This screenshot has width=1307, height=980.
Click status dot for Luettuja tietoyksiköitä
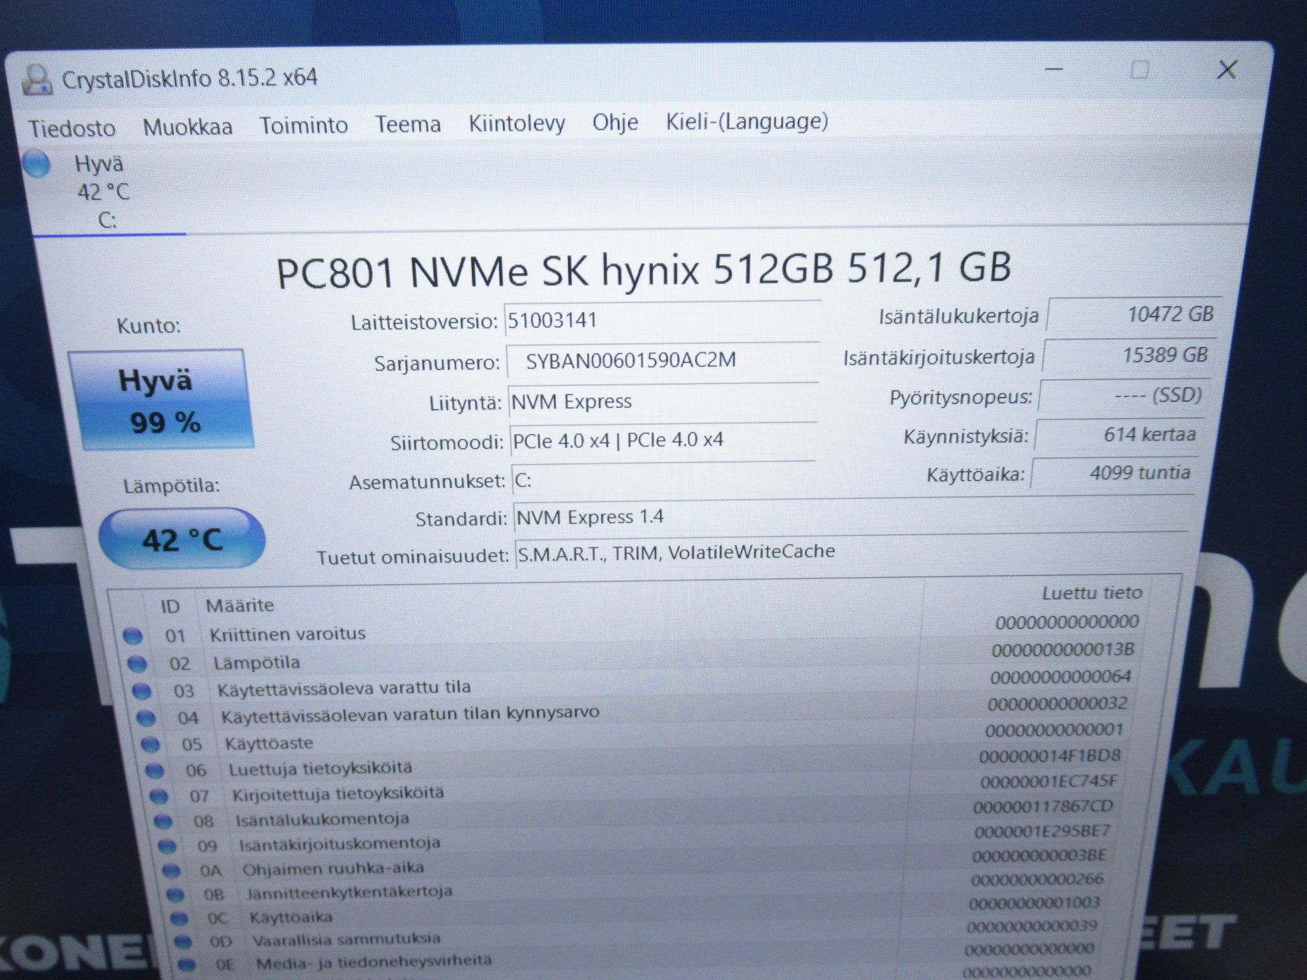point(154,771)
